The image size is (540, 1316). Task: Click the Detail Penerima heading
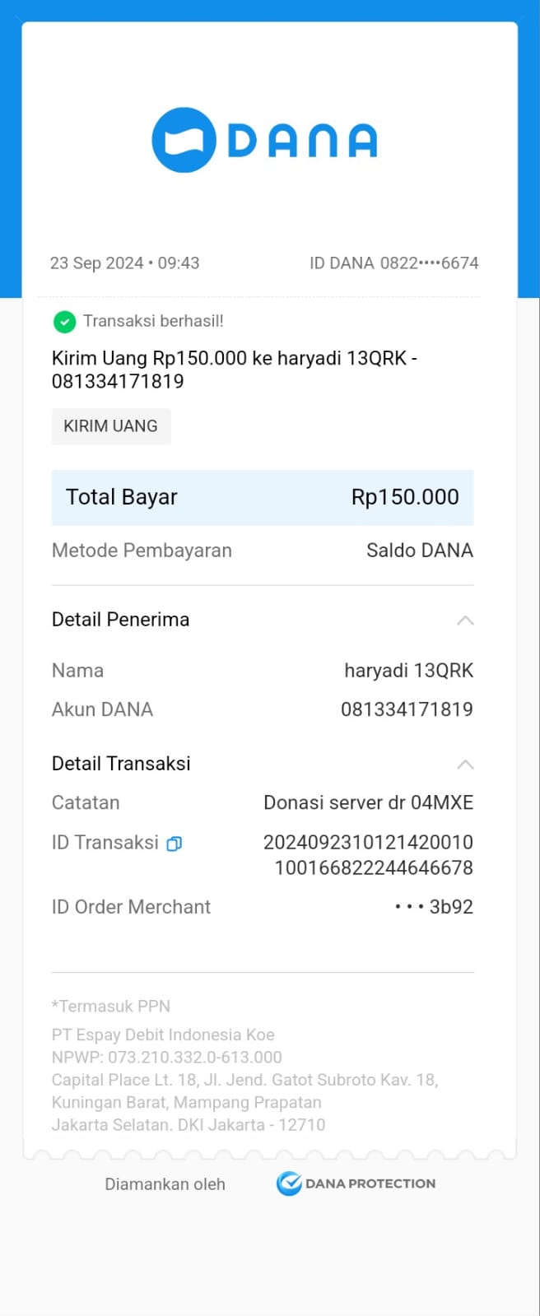click(x=121, y=620)
